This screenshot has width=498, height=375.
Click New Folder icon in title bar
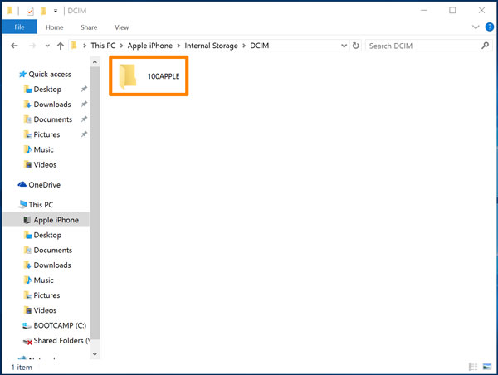point(43,11)
